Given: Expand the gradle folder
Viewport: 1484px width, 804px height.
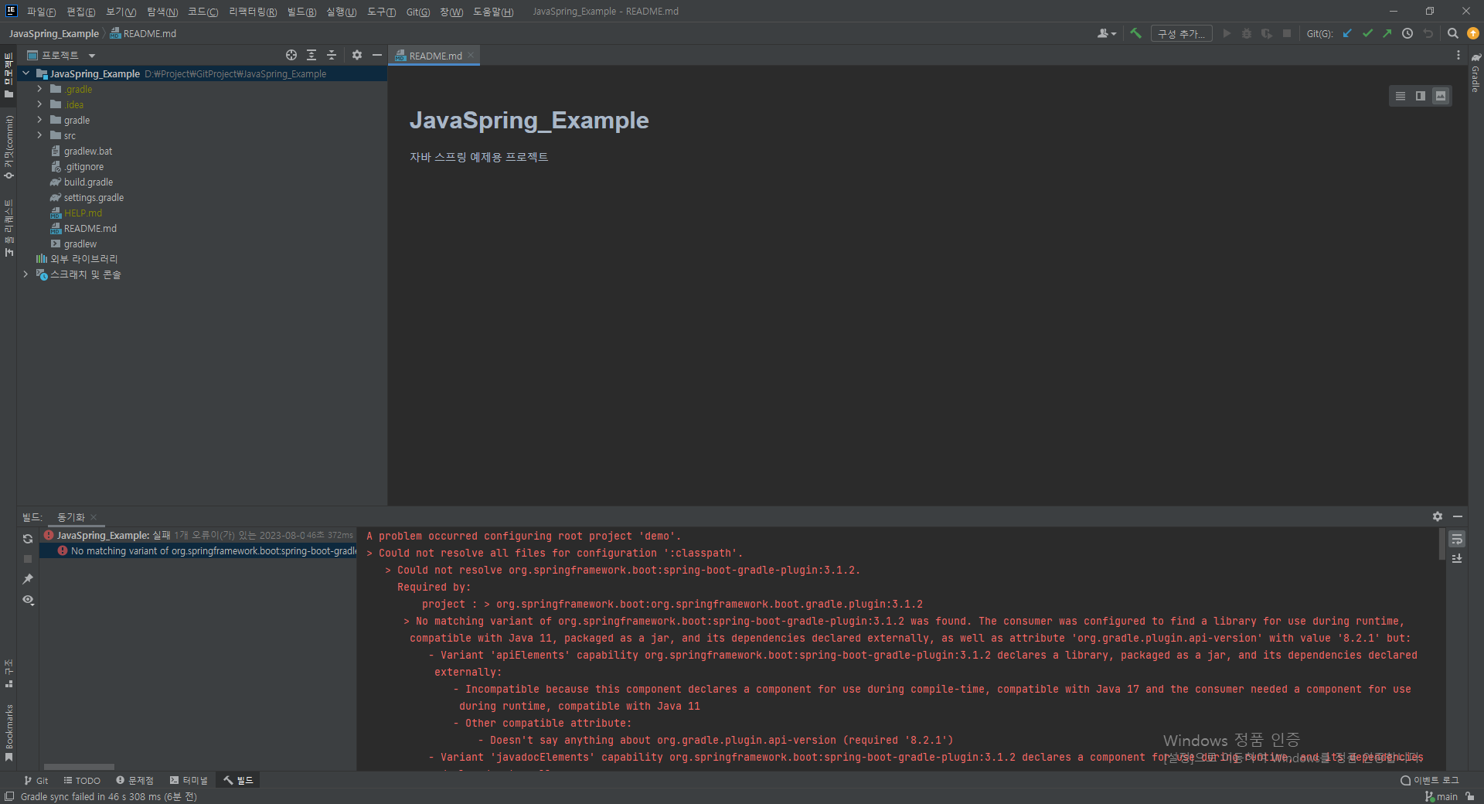Looking at the screenshot, I should click(x=39, y=120).
